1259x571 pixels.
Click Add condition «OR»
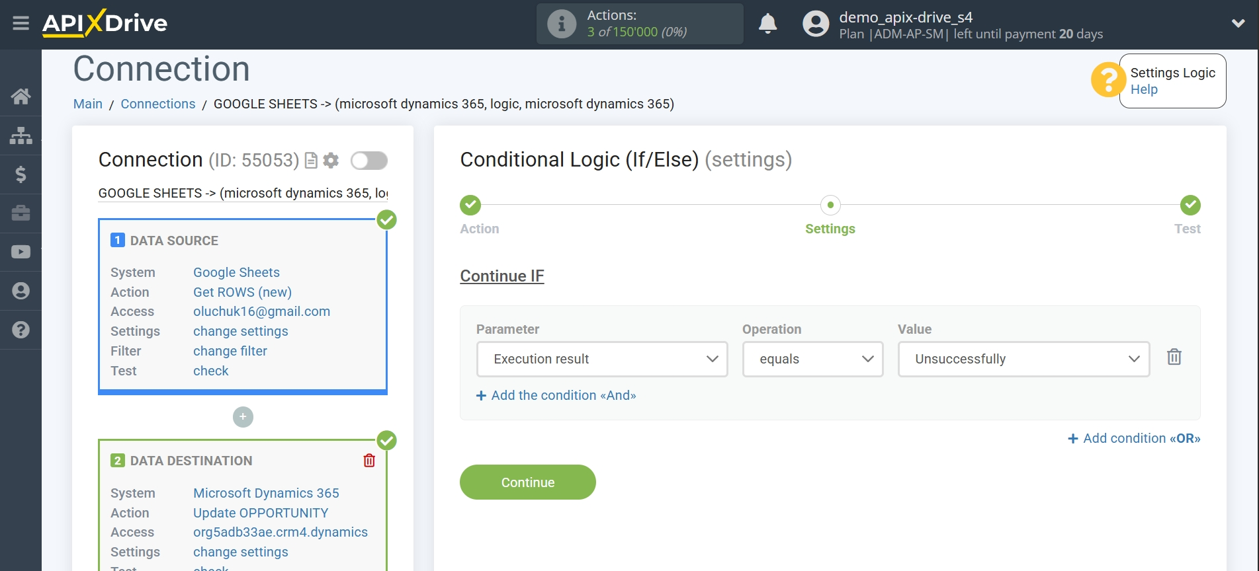[x=1134, y=438]
